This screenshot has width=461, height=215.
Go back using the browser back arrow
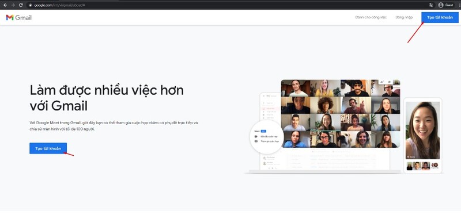coord(5,5)
